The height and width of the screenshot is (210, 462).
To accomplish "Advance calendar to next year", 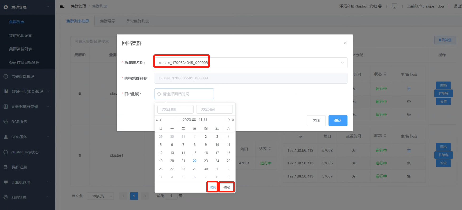I will 233,120.
